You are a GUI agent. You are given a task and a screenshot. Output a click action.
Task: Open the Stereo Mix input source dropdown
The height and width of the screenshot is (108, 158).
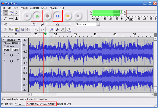tap(98, 24)
